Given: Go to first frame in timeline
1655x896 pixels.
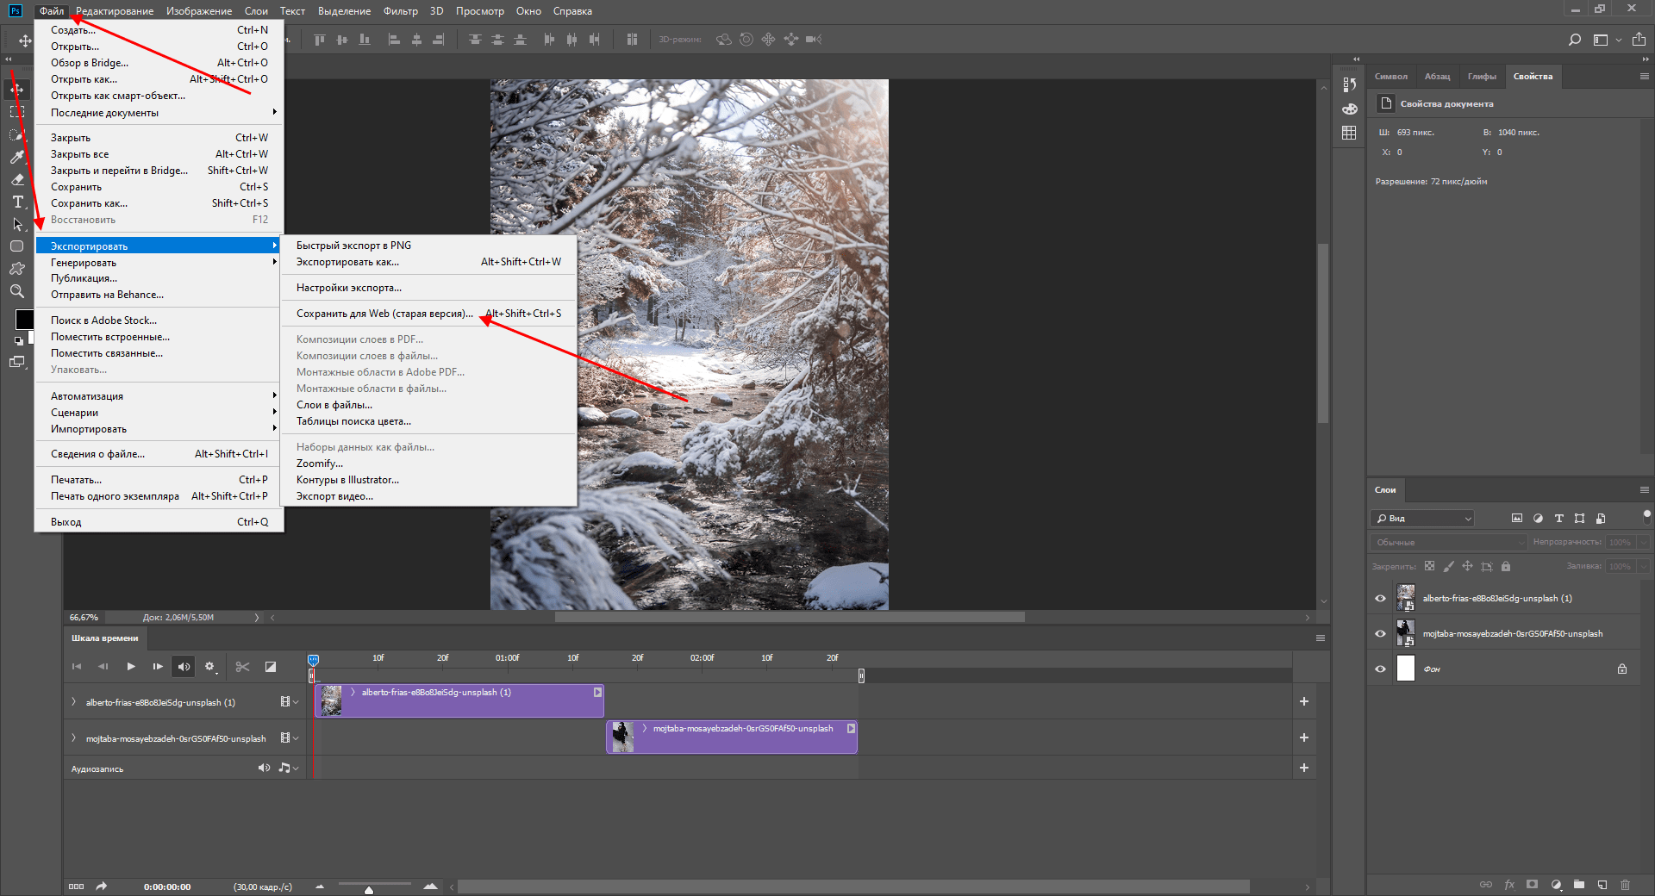Looking at the screenshot, I should coord(76,666).
